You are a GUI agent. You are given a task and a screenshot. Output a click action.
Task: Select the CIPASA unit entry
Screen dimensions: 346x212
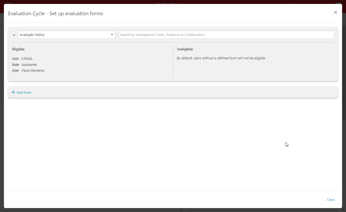[27, 59]
